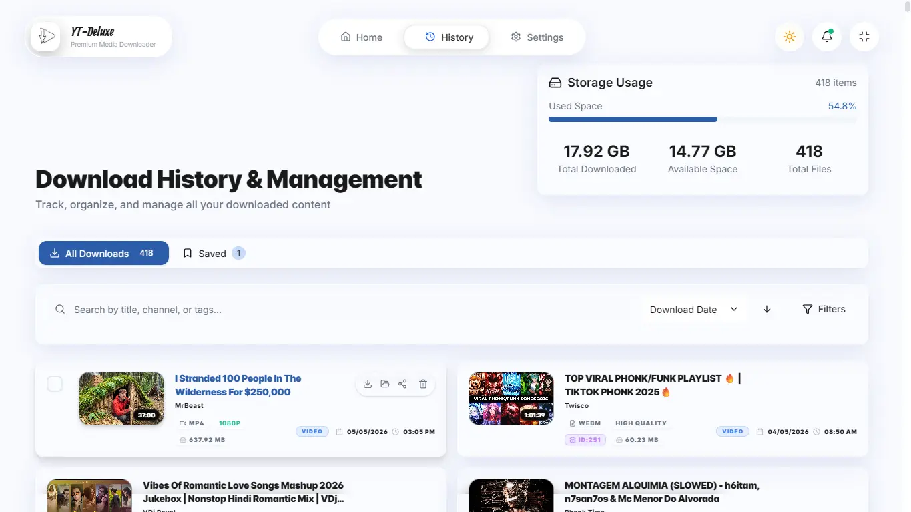The height and width of the screenshot is (512, 911).
Task: Switch to the Saved tab
Action: [214, 253]
